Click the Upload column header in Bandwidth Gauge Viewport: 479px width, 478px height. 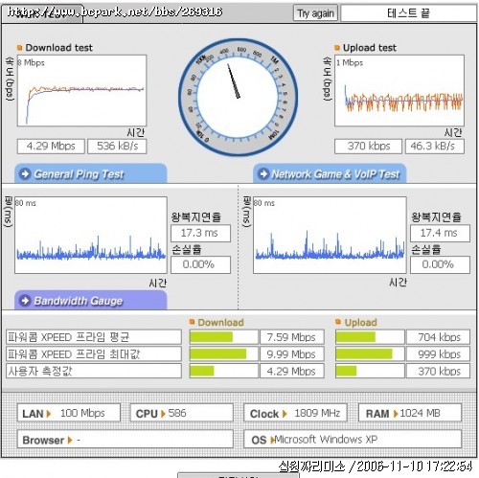click(360, 322)
